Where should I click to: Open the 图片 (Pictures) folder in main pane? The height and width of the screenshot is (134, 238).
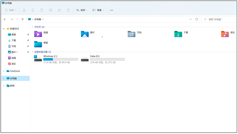(x=85, y=34)
